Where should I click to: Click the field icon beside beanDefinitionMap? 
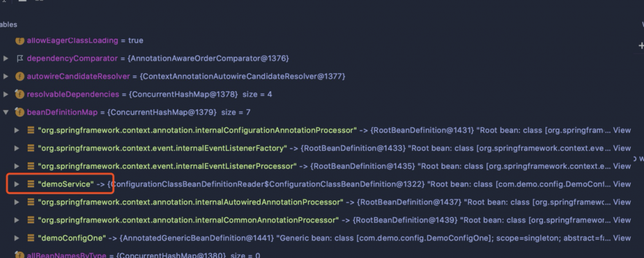tap(19, 113)
